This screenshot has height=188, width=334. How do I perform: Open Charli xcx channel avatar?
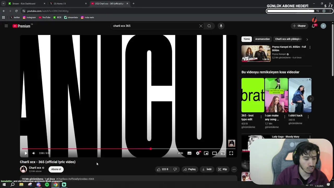[23, 169]
